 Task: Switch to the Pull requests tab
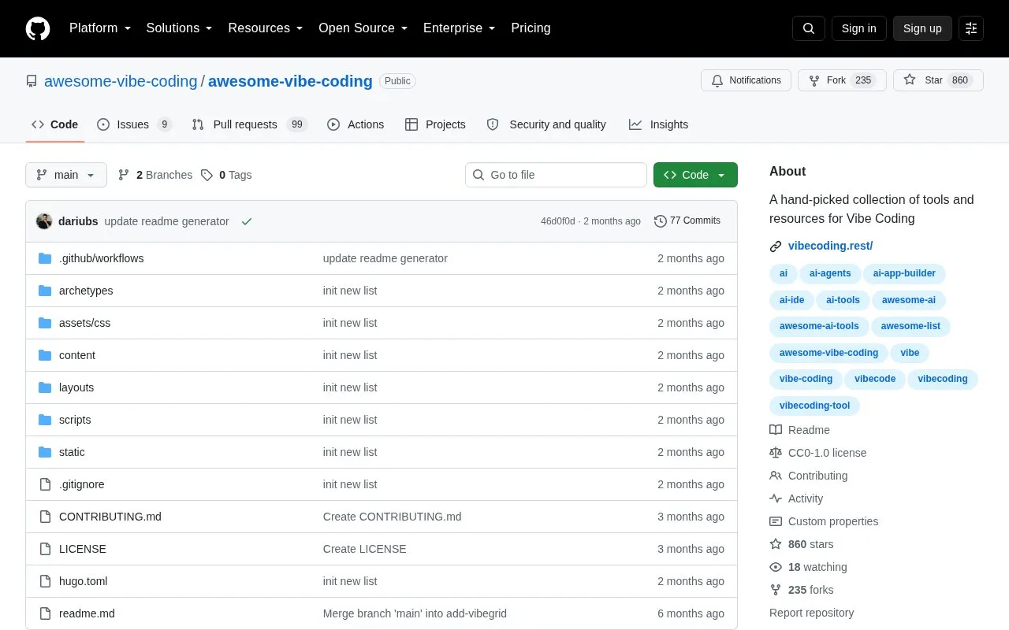(x=249, y=124)
